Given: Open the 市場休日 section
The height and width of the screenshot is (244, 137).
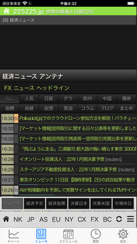Looking at the screenshot, I should pos(123,203).
